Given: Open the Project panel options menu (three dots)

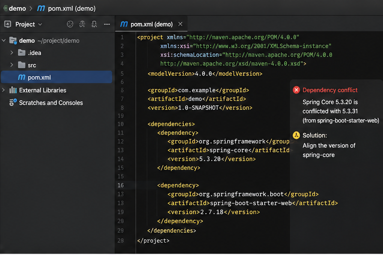Looking at the screenshot, I should (x=107, y=24).
